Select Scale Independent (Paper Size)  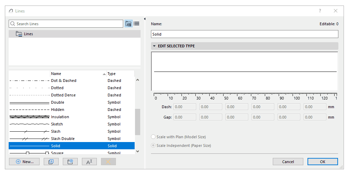[153, 145]
